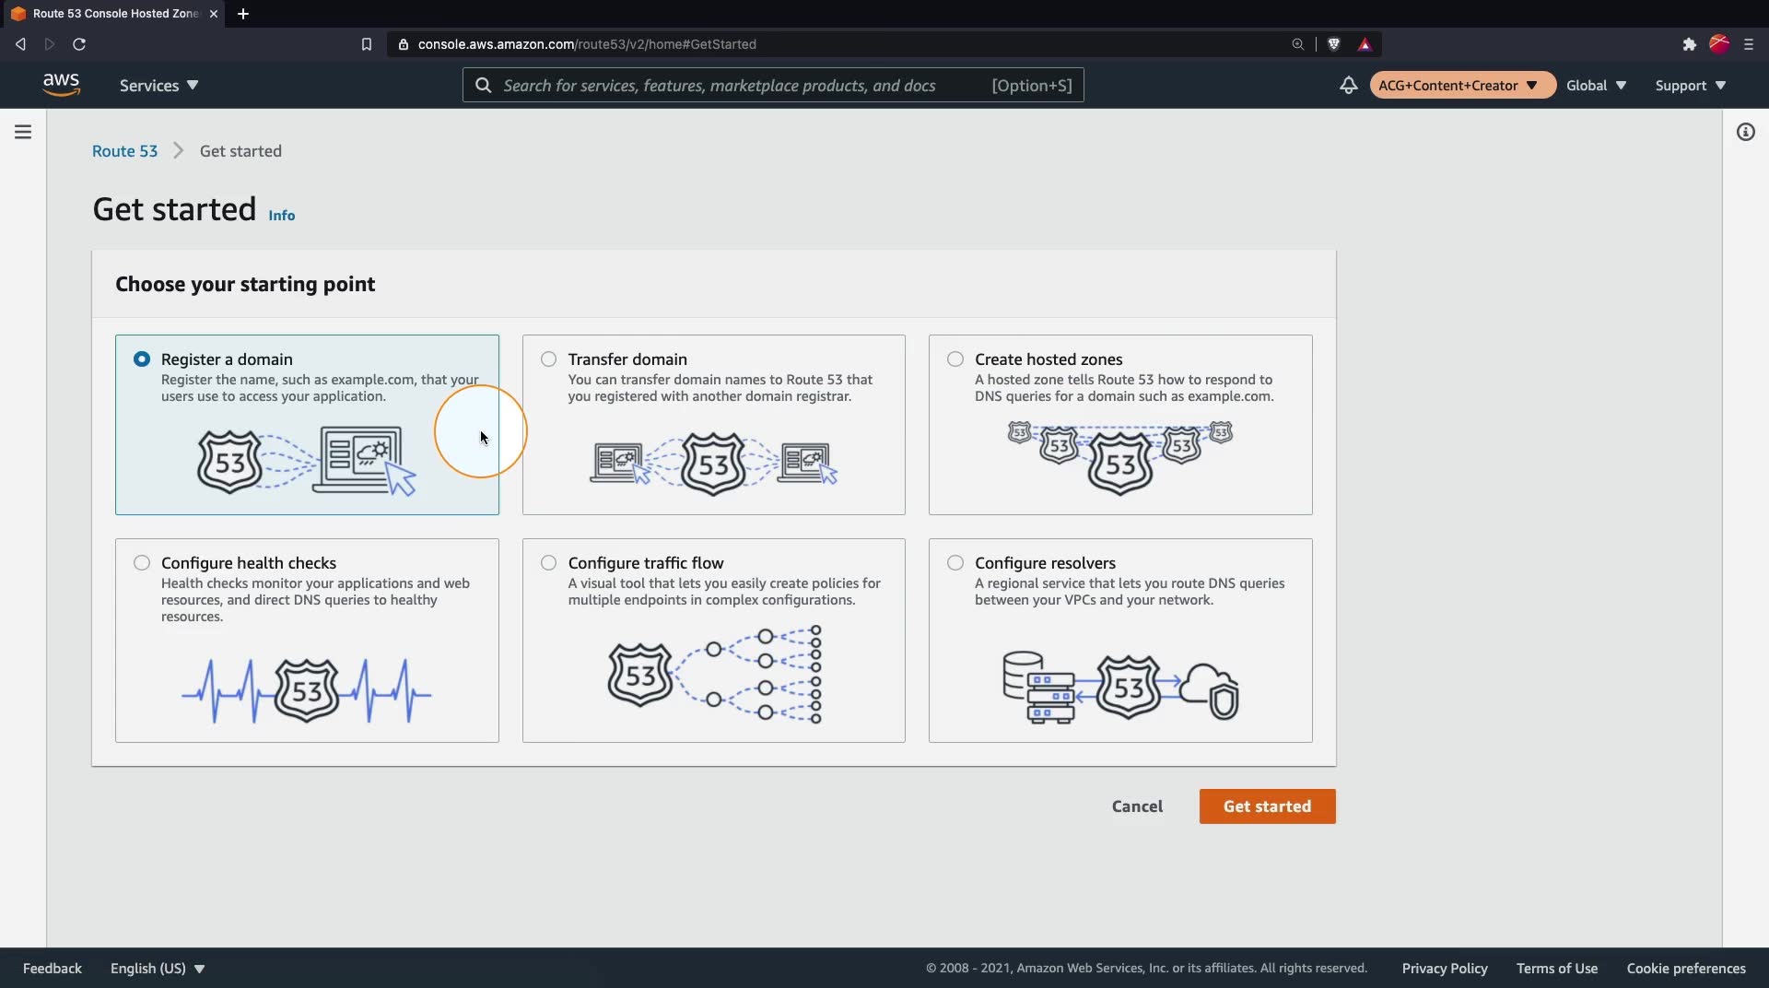Screen dimensions: 1769x988
Task: Open the Info link beside Get started
Action: click(282, 216)
